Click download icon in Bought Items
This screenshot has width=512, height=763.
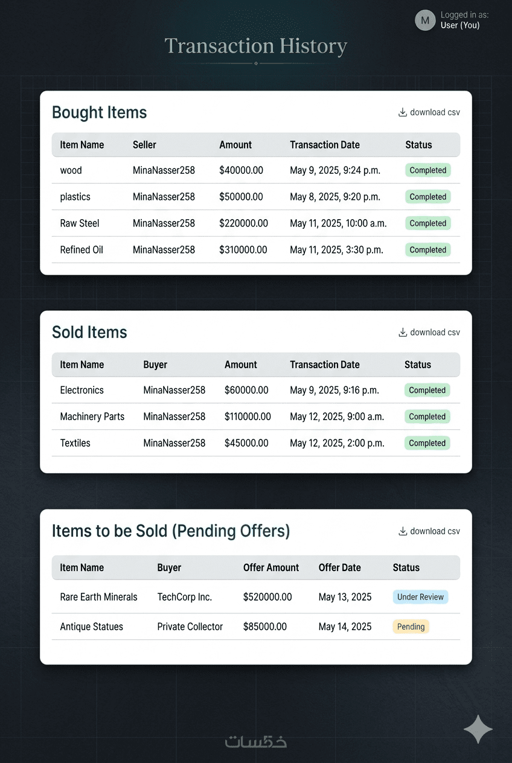403,112
